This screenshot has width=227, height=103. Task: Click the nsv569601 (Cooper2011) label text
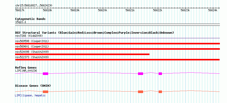click(32, 46)
